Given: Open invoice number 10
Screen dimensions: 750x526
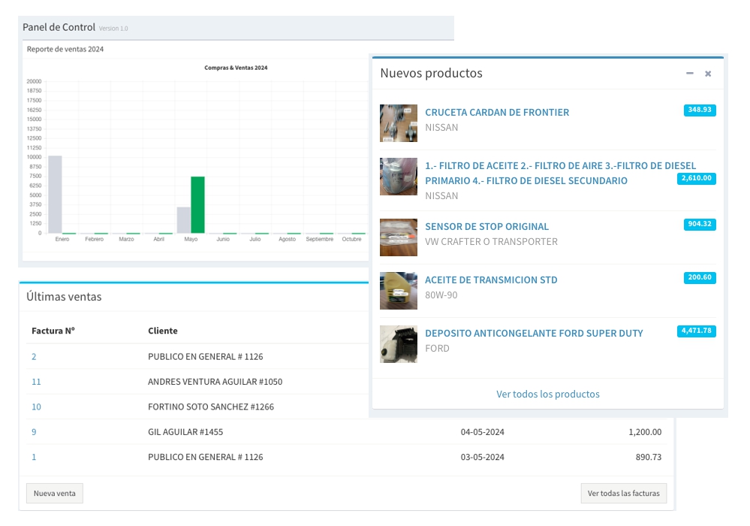Looking at the screenshot, I should point(36,407).
